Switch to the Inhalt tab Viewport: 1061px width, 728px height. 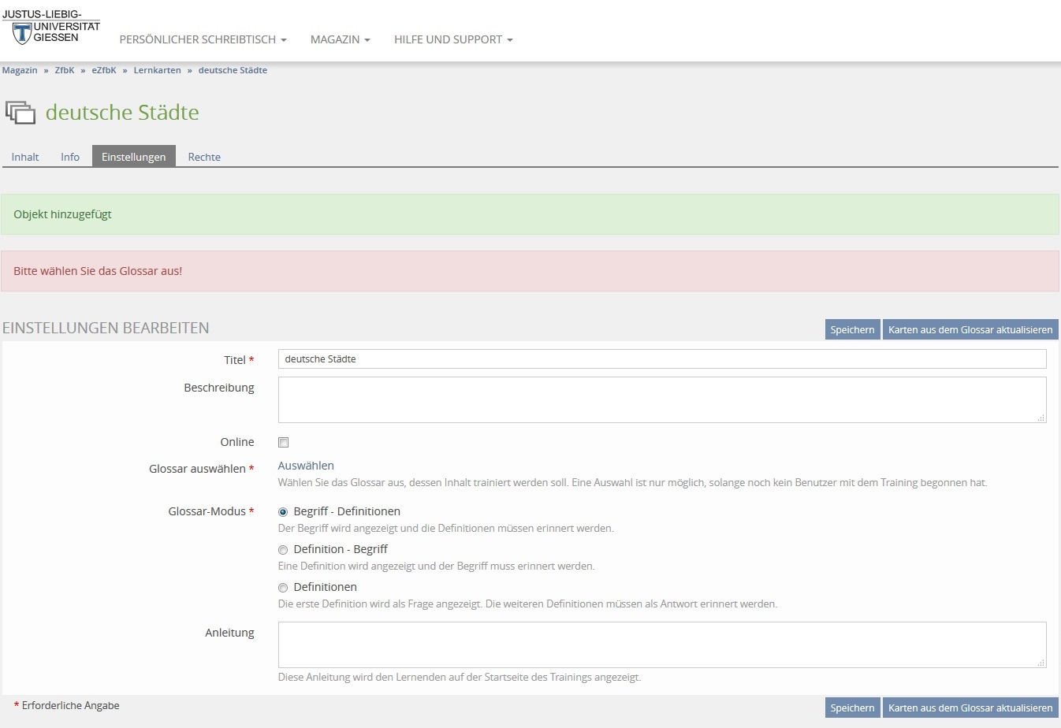tap(25, 157)
